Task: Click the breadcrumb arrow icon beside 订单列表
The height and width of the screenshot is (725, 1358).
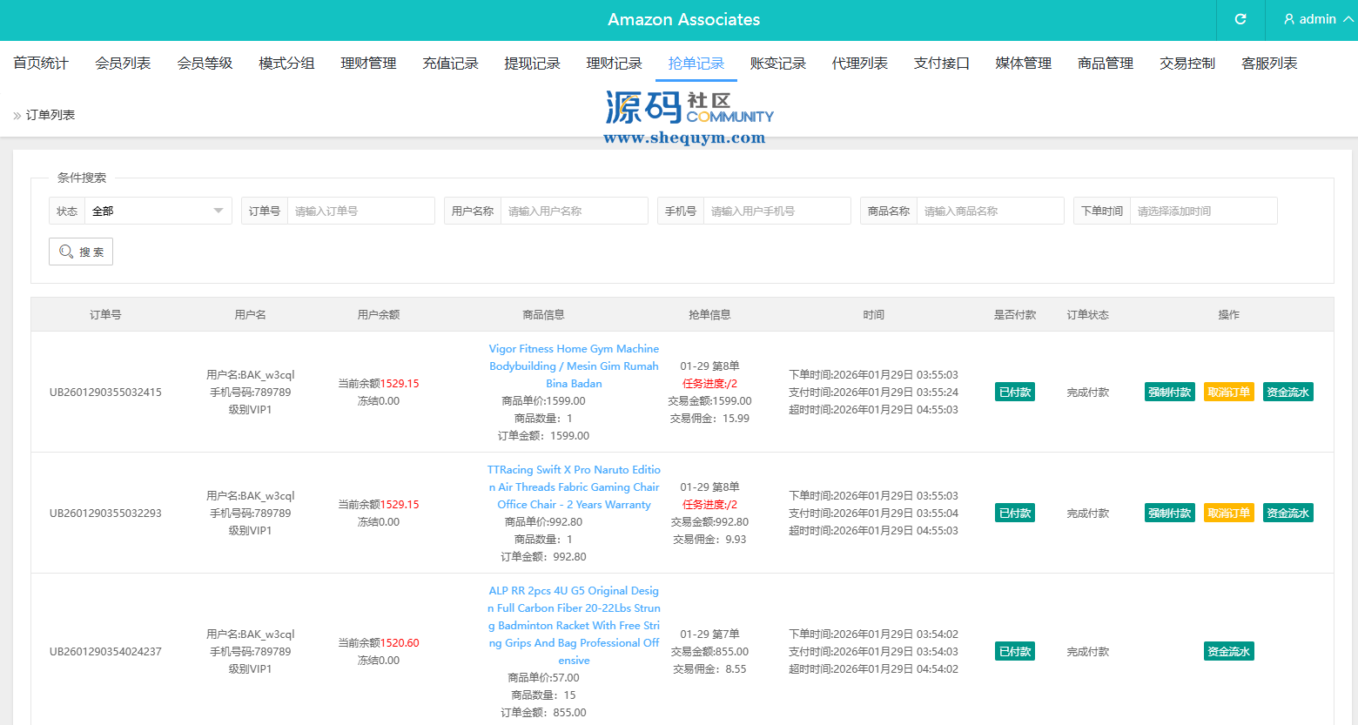Action: (17, 116)
